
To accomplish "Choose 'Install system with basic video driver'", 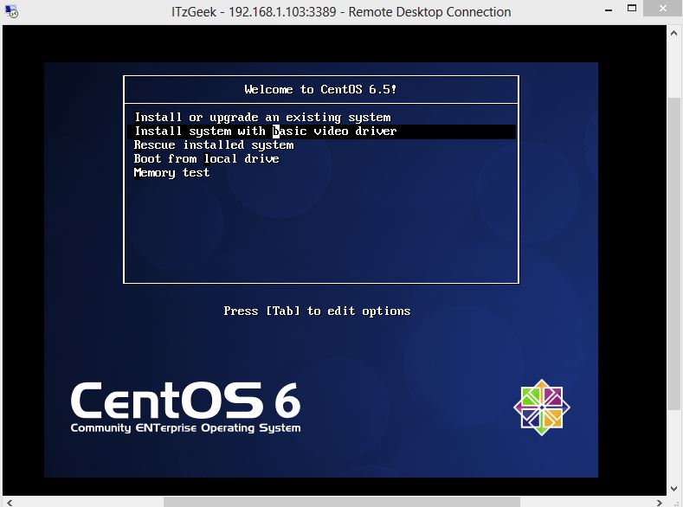I will (x=321, y=132).
